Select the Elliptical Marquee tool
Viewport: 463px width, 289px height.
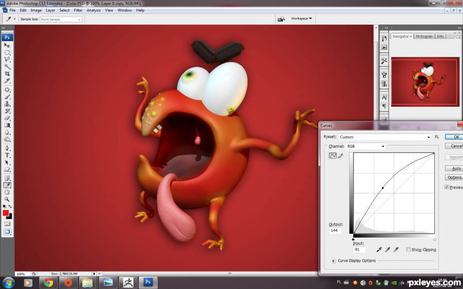[7, 52]
